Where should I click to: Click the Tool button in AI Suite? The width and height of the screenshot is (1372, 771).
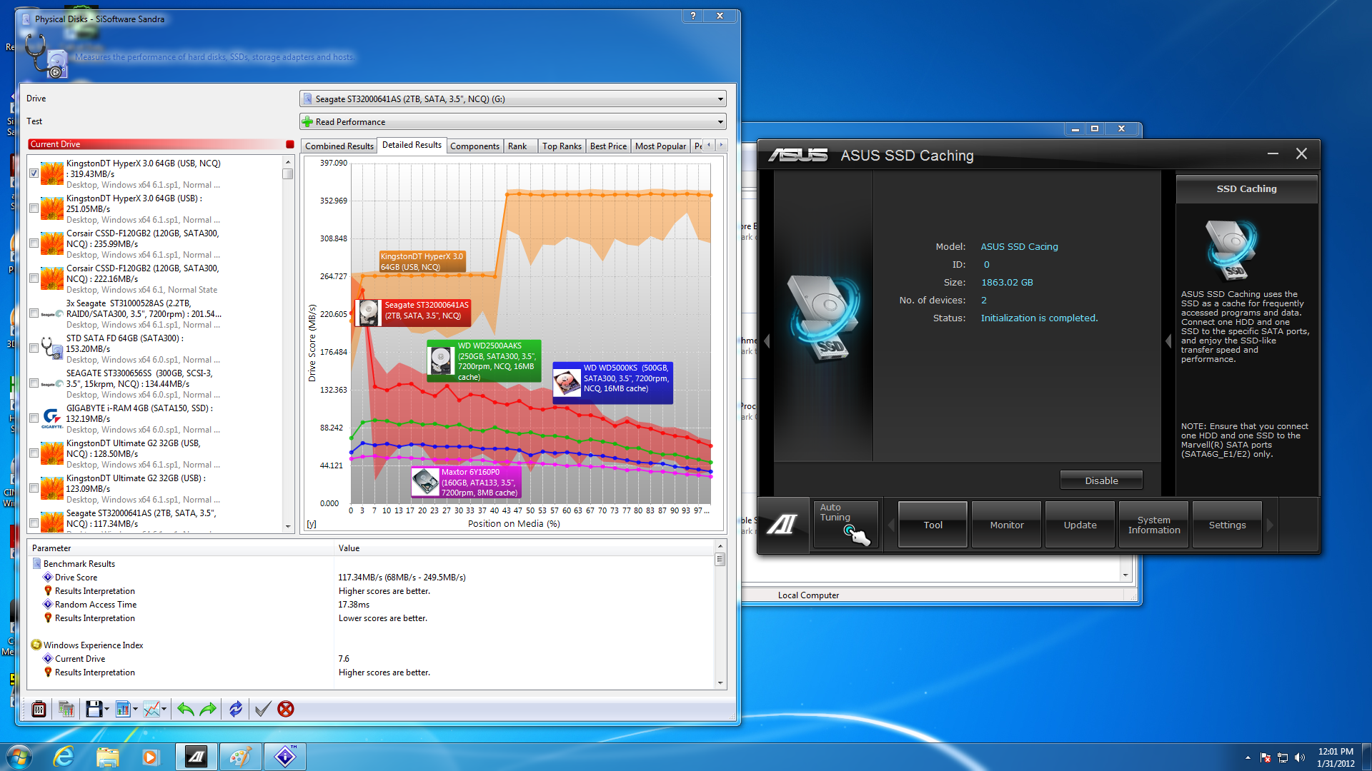click(933, 525)
